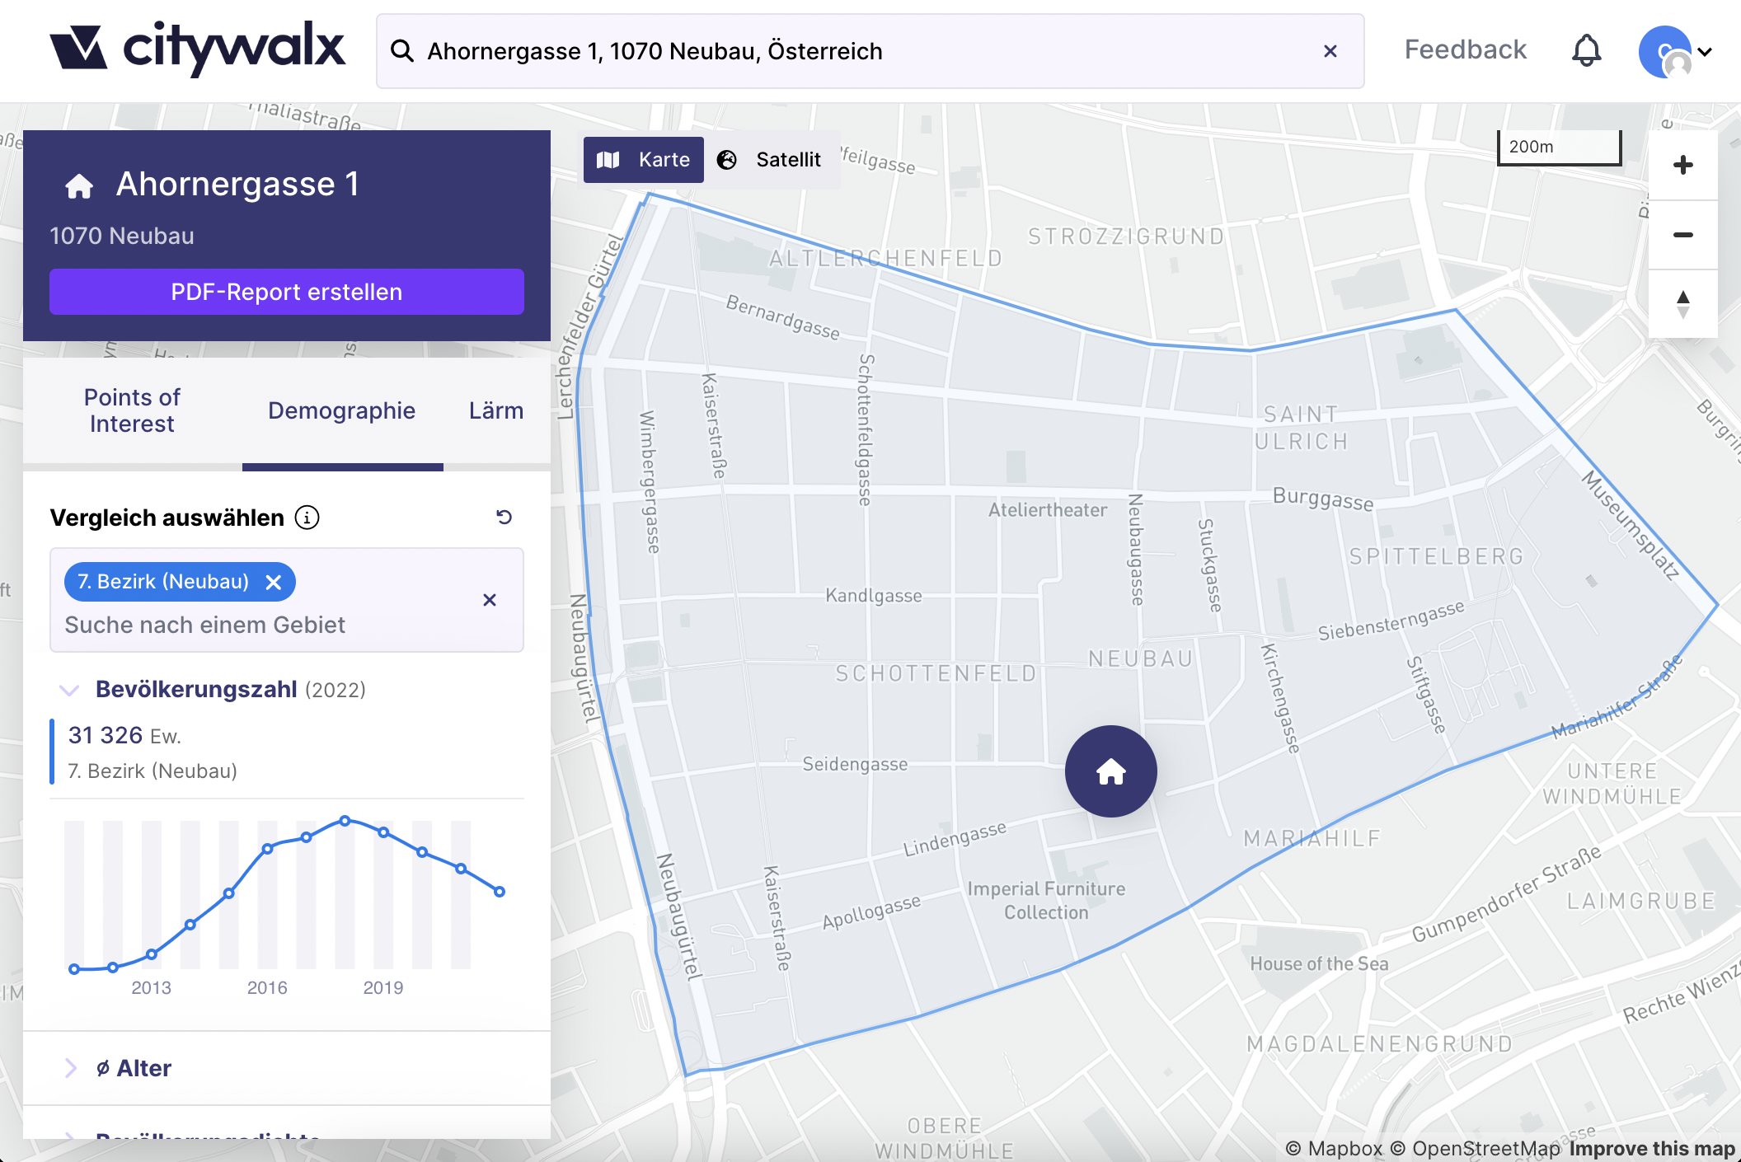
Task: Click the home marker on the map
Action: tap(1111, 771)
